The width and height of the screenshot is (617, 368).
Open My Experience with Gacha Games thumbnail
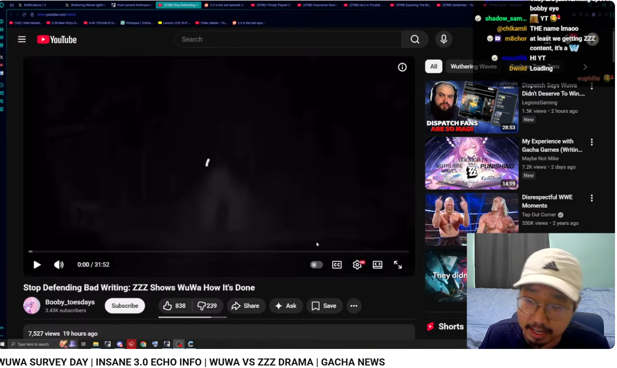[x=472, y=163]
